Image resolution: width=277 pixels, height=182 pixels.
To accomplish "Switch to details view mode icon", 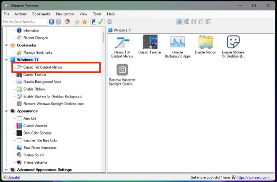I will [201, 21].
